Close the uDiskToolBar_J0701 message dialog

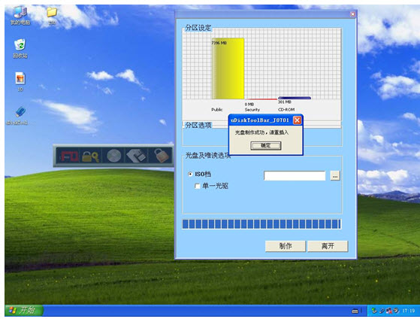click(297, 120)
